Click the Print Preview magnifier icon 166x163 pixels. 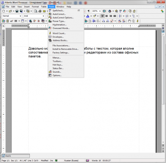36,11
